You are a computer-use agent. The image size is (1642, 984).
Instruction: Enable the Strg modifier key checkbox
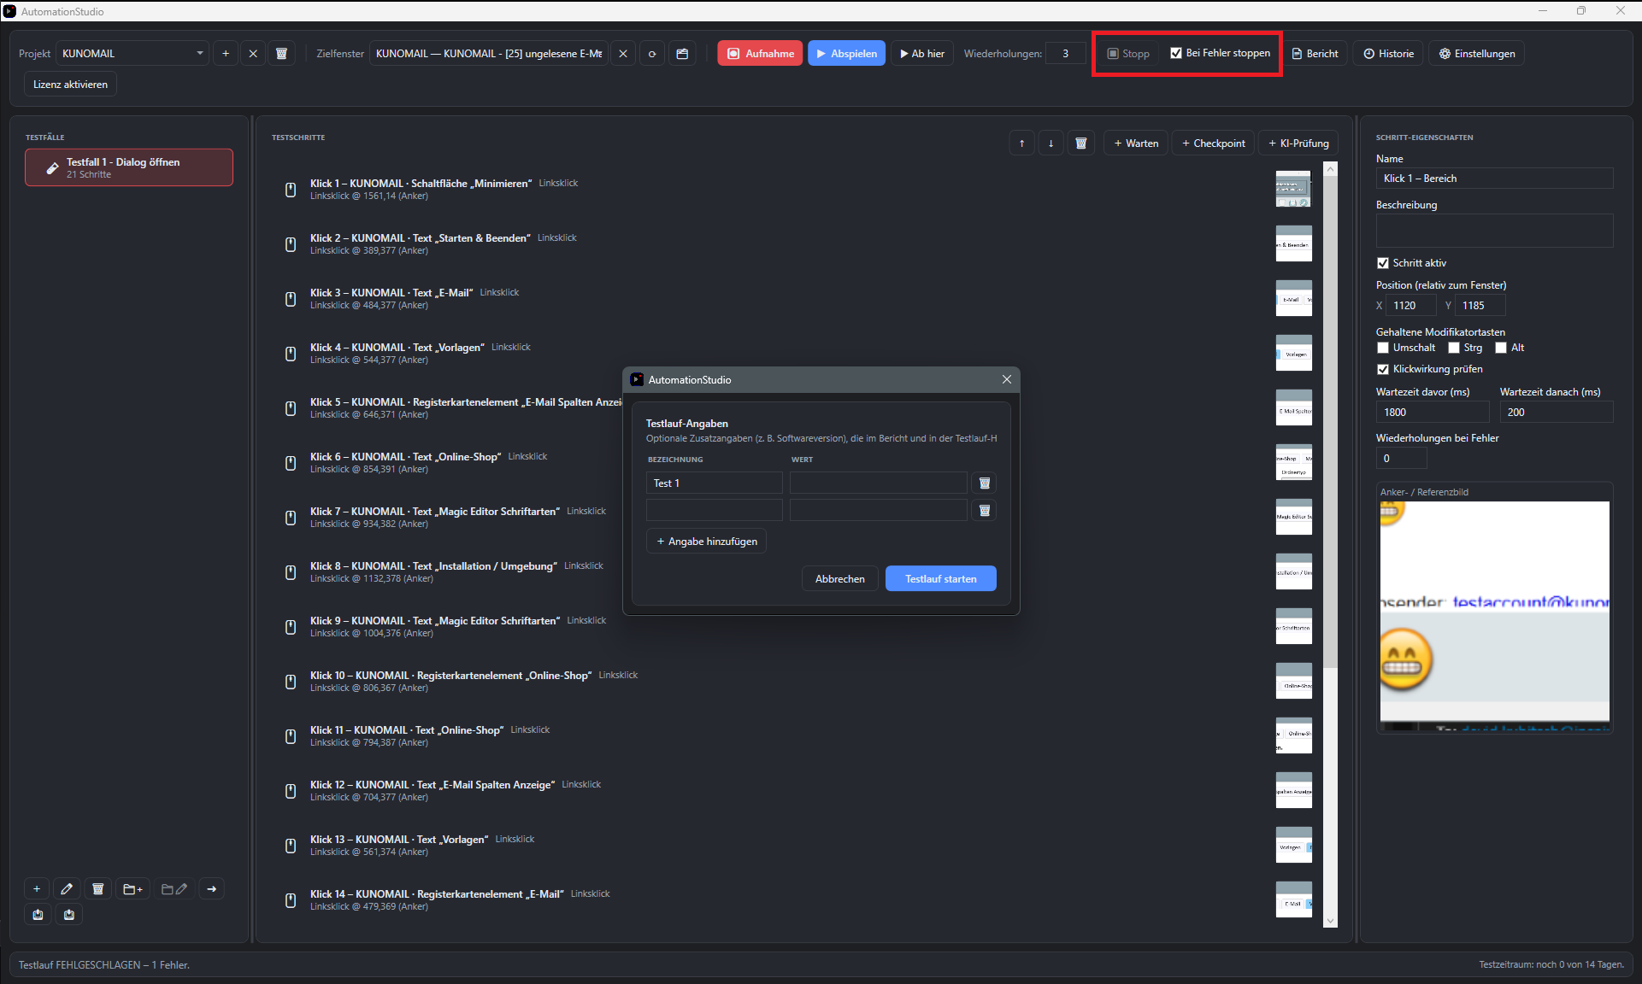point(1454,348)
